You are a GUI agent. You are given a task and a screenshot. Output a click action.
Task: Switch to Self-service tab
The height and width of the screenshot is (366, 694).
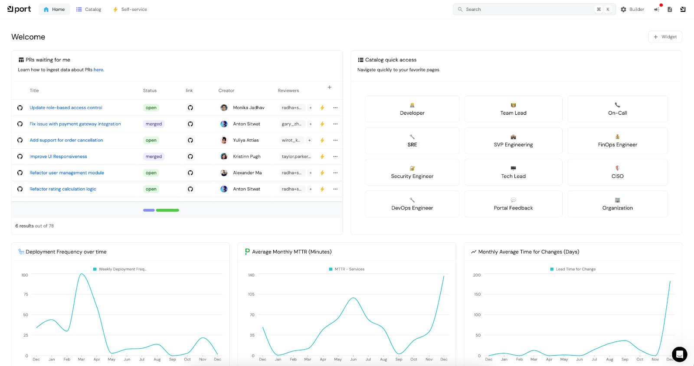point(130,10)
